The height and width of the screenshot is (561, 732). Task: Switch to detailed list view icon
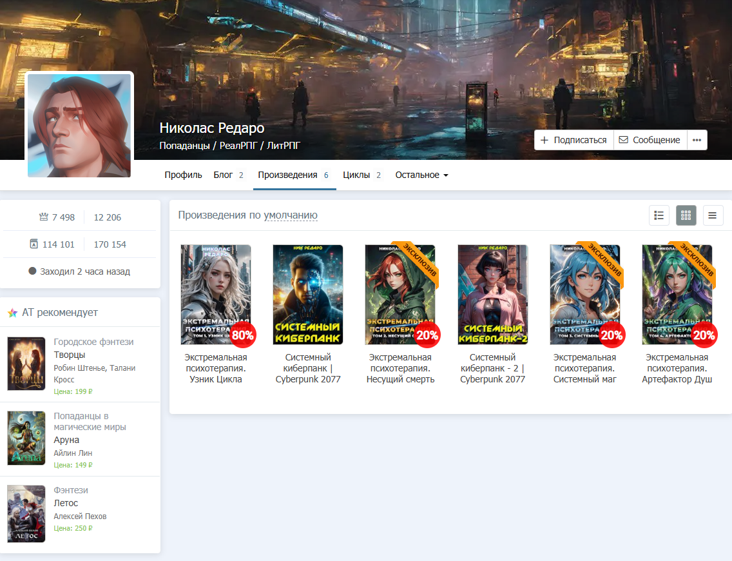(x=659, y=215)
